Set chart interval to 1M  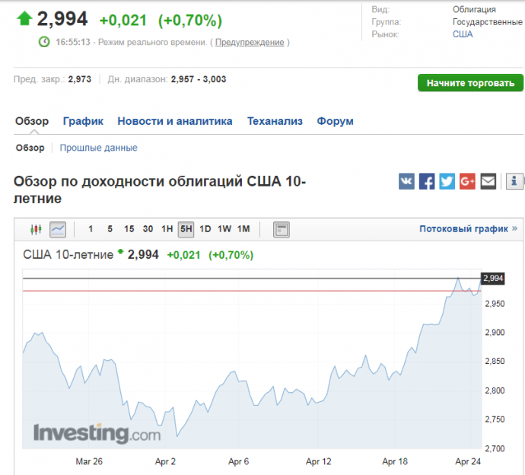coord(243,229)
